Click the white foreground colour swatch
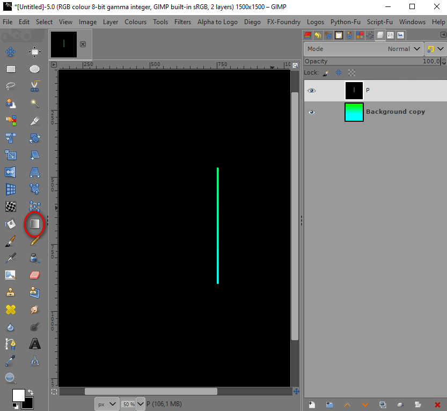This screenshot has width=447, height=411. pyautogui.click(x=18, y=395)
